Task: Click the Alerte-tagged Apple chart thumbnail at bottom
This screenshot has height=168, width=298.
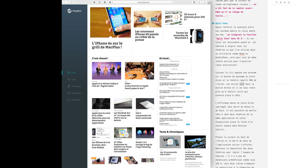Action: tap(98, 161)
